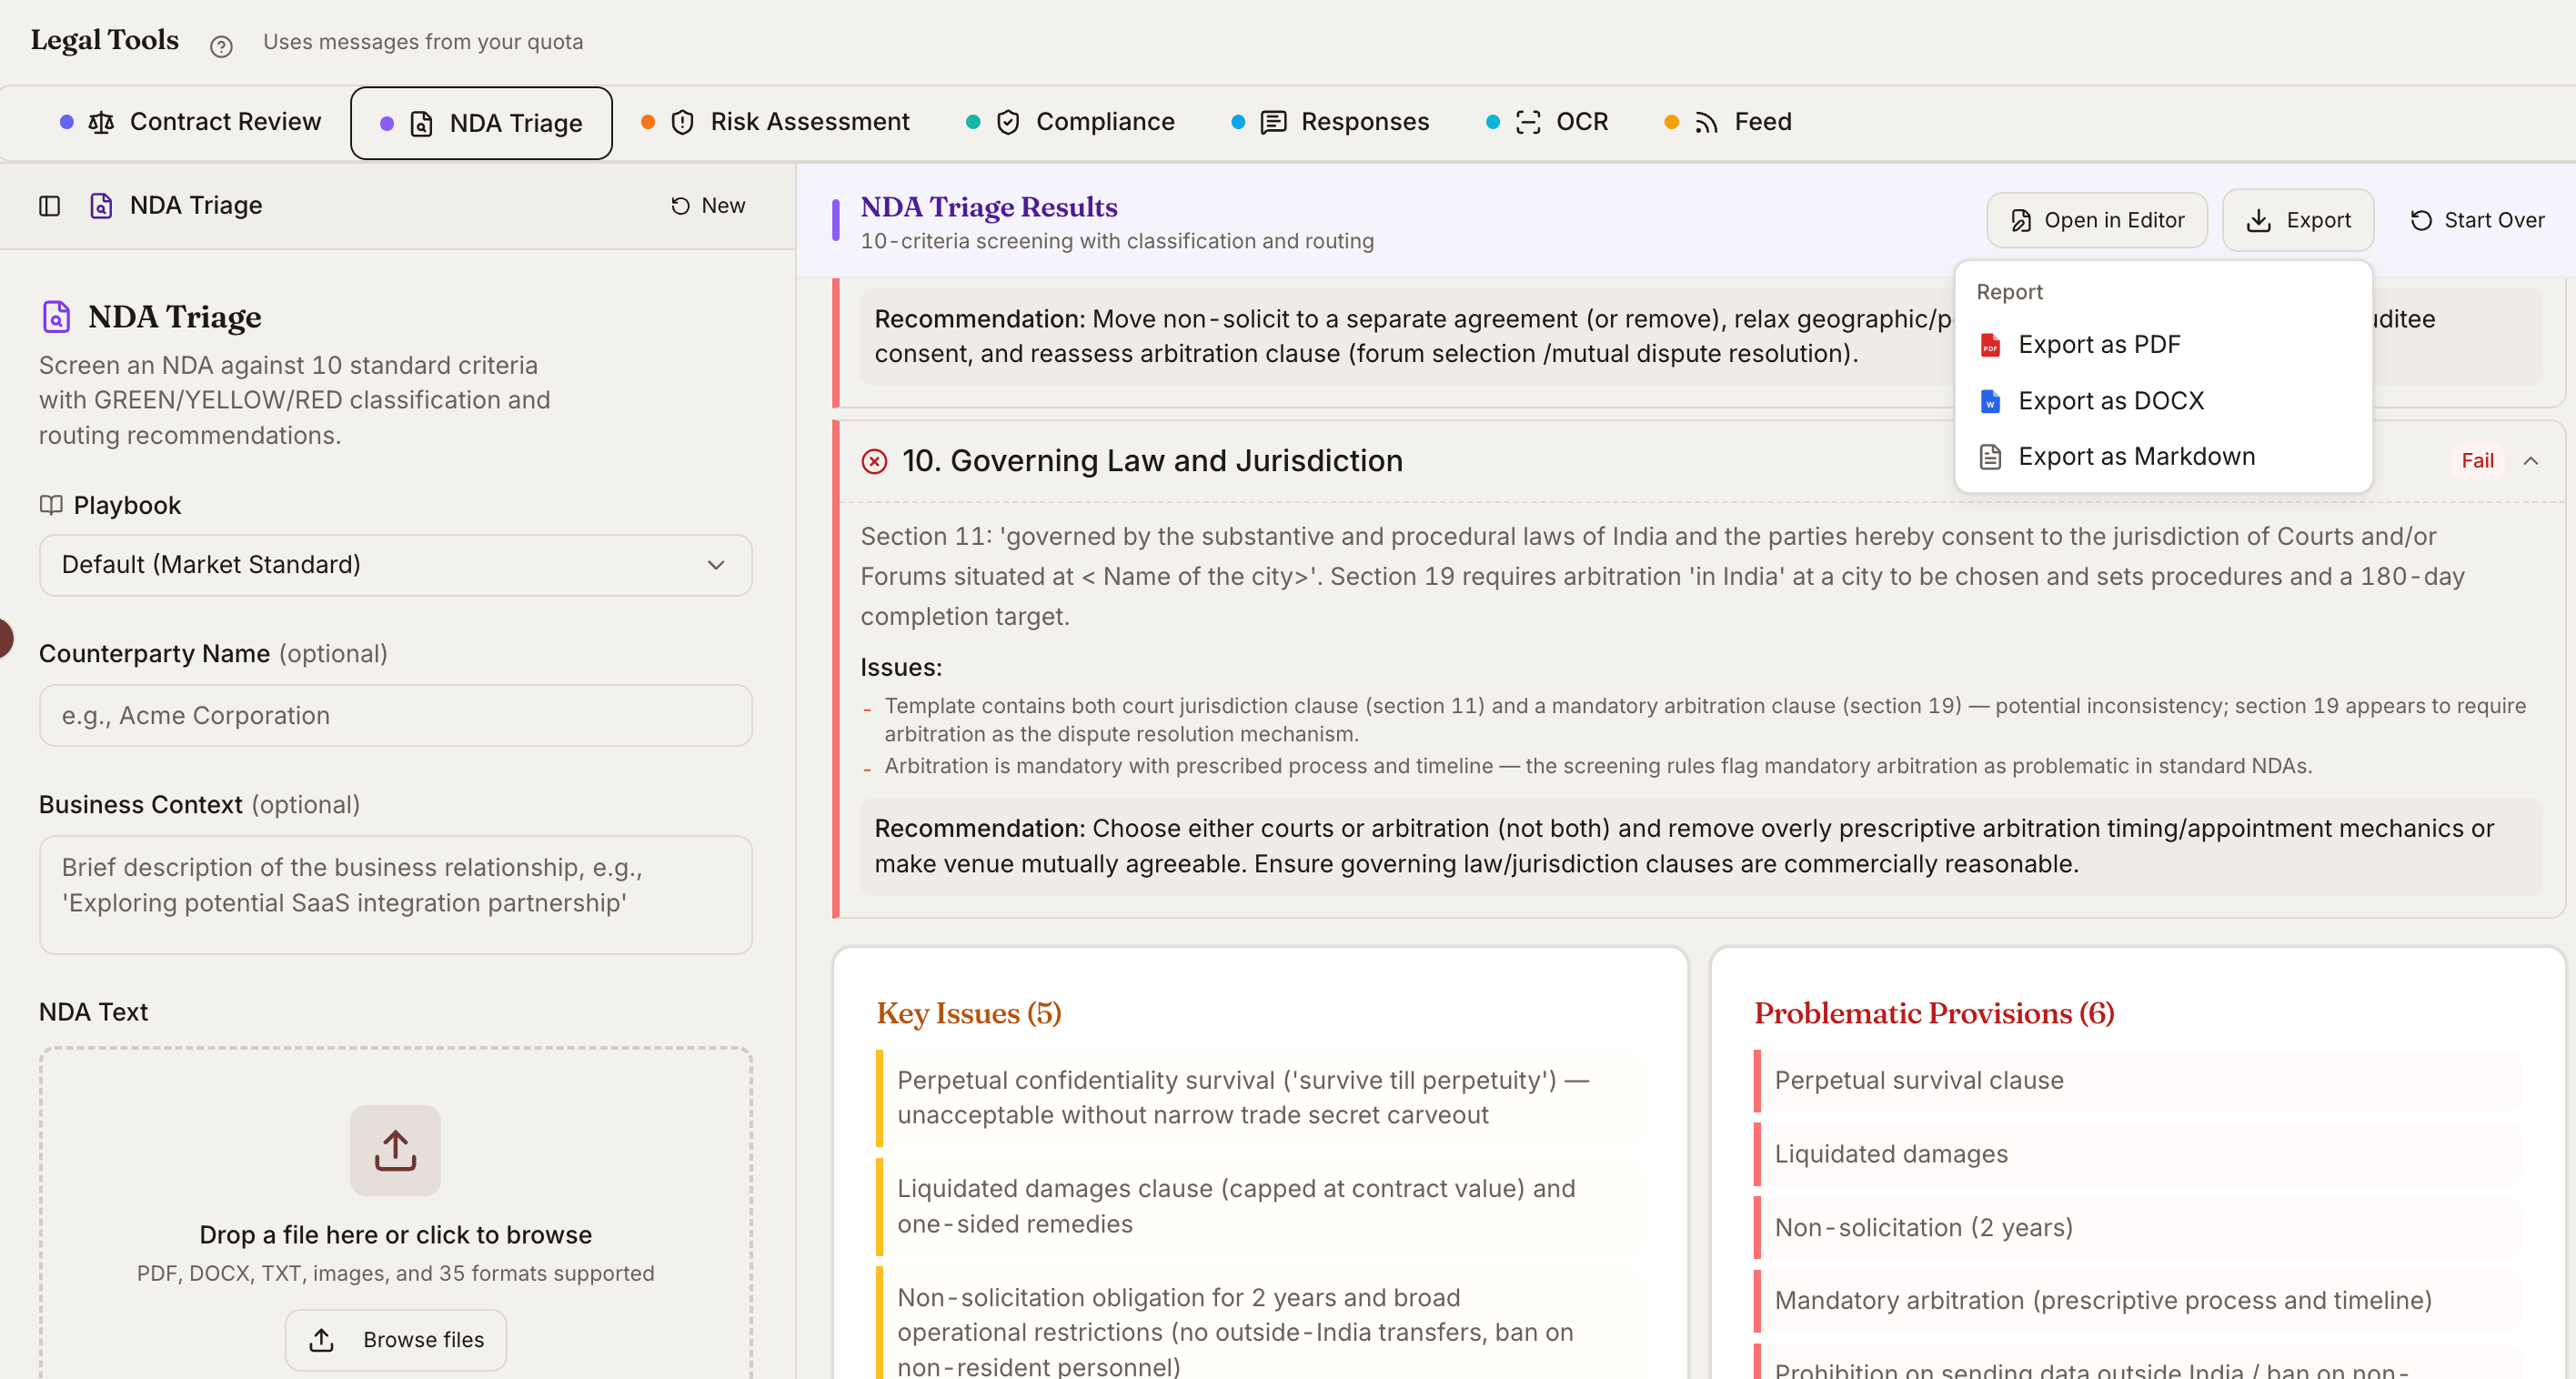Image resolution: width=2576 pixels, height=1379 pixels.
Task: Click the scales icon on Contract Review tab
Action: click(x=101, y=122)
